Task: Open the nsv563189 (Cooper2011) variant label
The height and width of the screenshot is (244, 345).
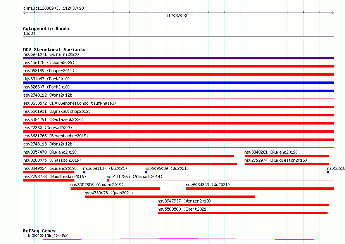Action: (49, 71)
